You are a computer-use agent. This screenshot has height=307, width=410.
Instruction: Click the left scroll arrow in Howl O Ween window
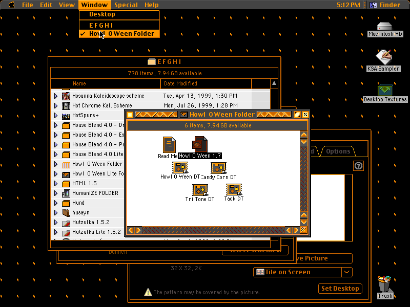131,230
